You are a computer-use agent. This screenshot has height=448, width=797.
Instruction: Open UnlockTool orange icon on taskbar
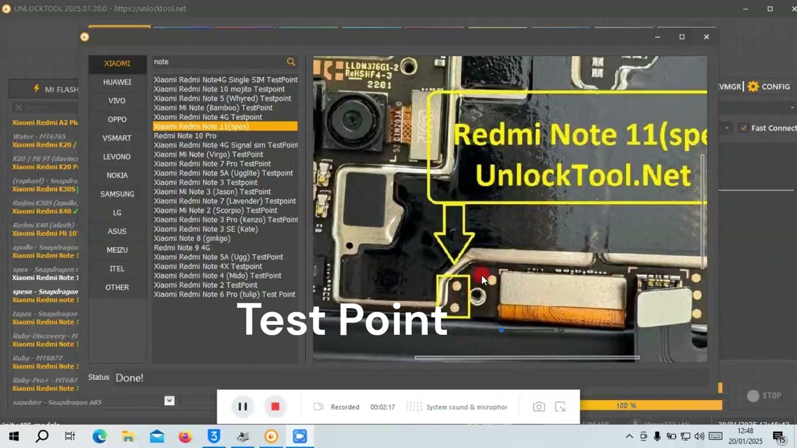coord(271,437)
